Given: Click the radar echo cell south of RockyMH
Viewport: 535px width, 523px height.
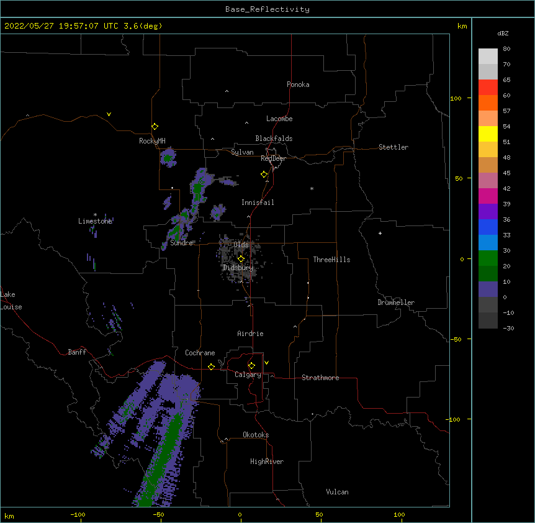Looking at the screenshot, I should (168, 157).
